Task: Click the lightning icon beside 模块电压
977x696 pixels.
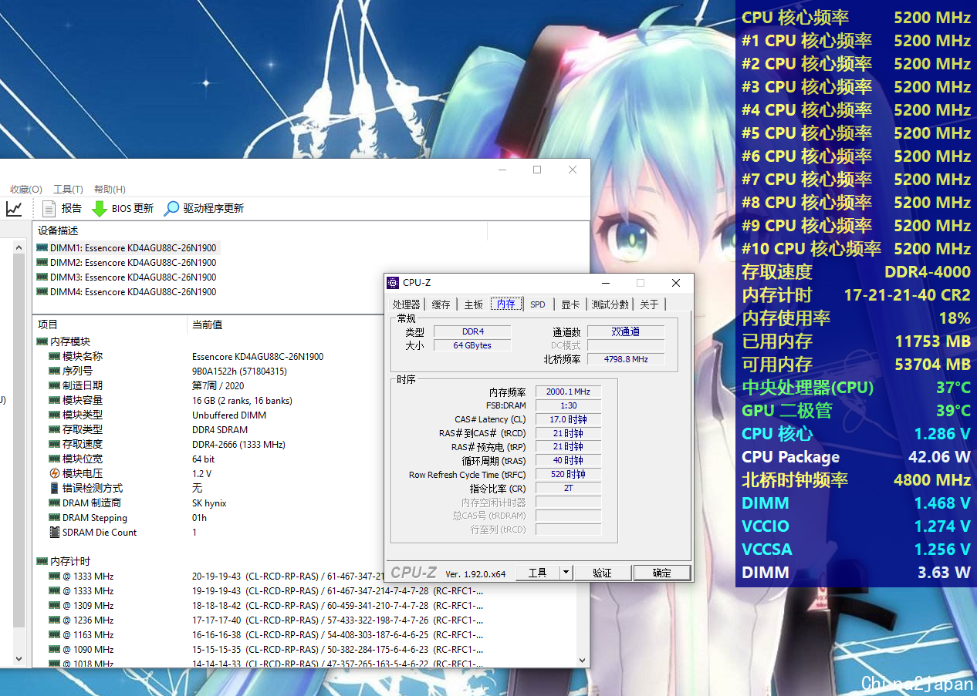Action: point(54,473)
